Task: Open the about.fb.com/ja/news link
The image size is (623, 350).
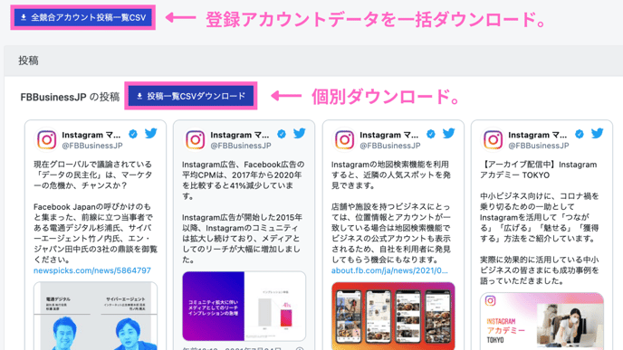Action: point(389,270)
